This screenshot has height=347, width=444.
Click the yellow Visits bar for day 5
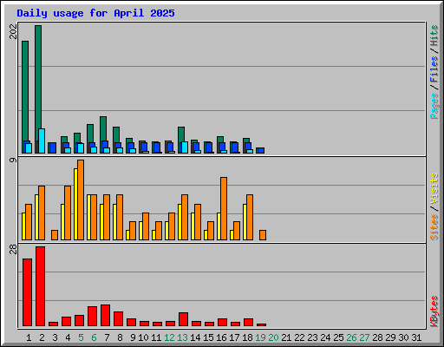(75, 204)
